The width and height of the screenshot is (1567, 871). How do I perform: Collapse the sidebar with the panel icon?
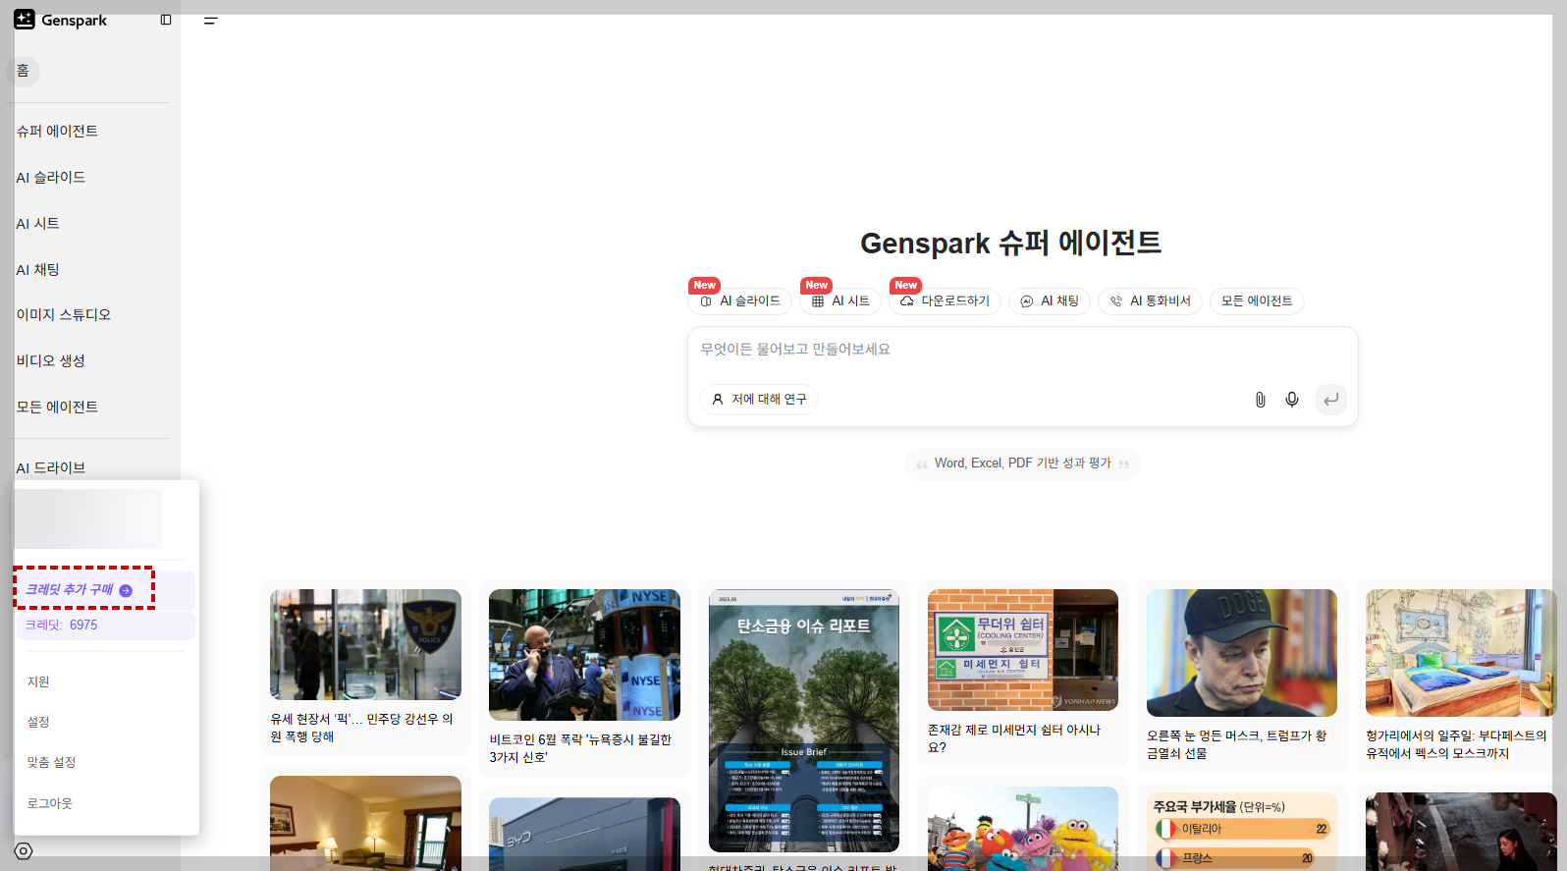(x=166, y=20)
